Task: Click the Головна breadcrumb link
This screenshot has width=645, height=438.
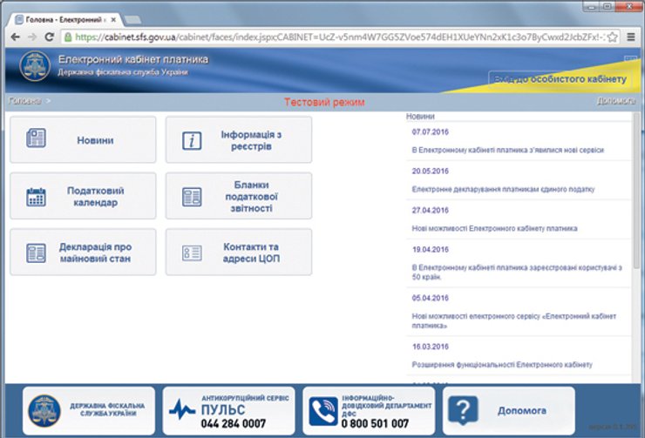Action: coord(25,101)
